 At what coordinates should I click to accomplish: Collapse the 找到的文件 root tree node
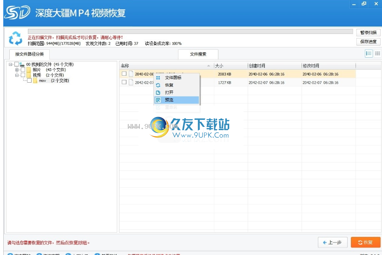[x=11, y=65]
